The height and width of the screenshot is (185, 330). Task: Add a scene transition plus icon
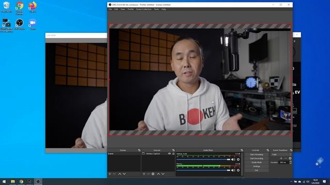pyautogui.click(x=282, y=158)
